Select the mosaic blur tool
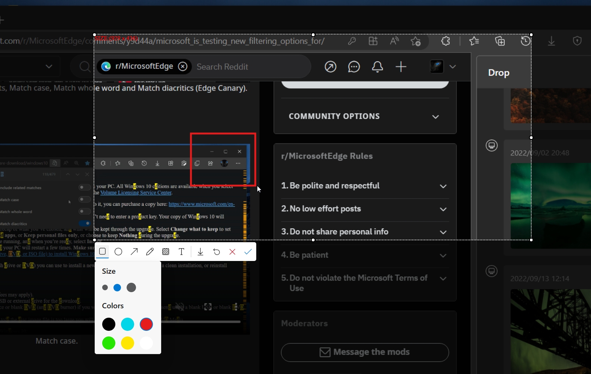This screenshot has height=374, width=591. pyautogui.click(x=166, y=252)
